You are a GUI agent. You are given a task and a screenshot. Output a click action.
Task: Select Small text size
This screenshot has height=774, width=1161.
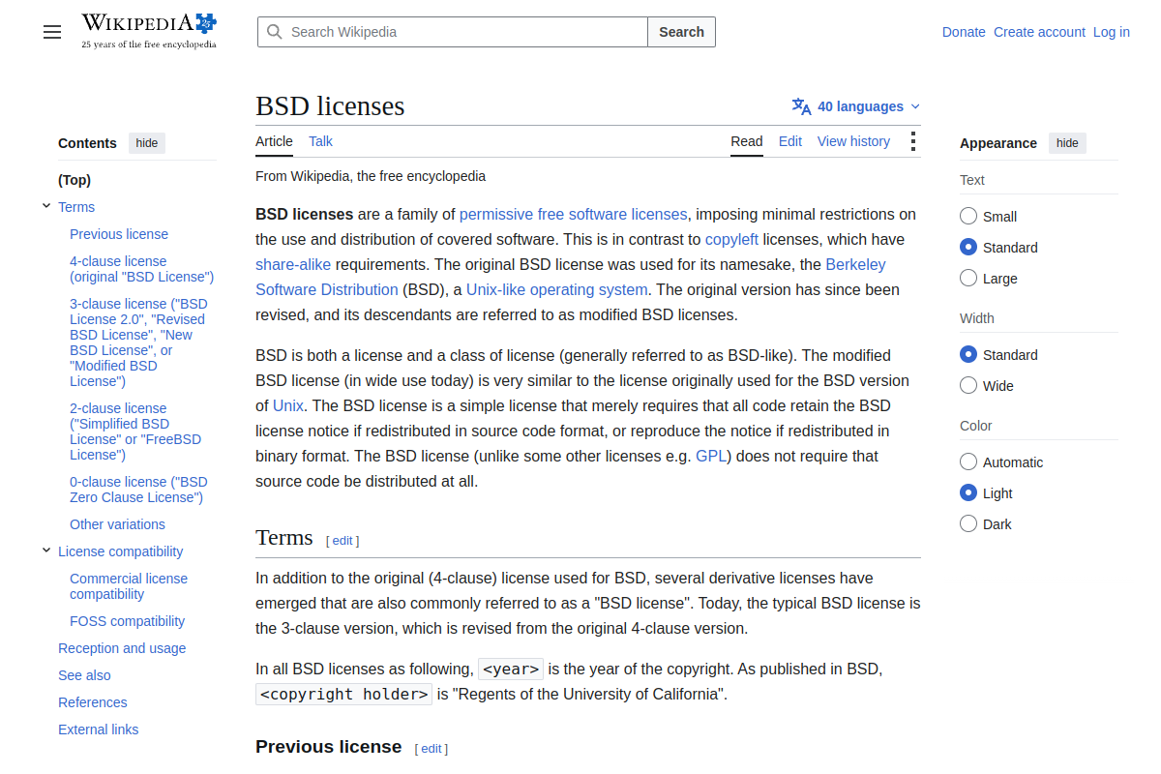point(968,217)
